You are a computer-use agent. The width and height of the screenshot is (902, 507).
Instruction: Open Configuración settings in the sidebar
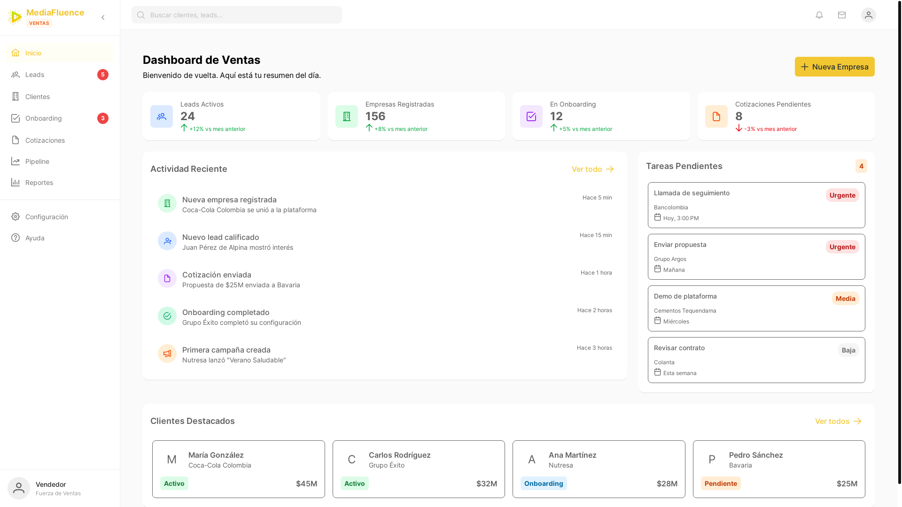point(60,217)
